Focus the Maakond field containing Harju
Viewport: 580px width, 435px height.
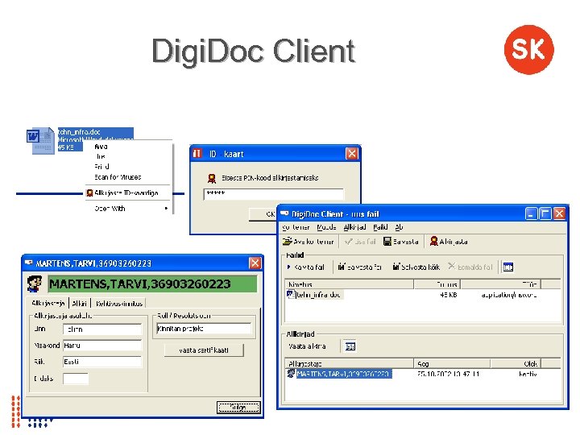tap(102, 346)
